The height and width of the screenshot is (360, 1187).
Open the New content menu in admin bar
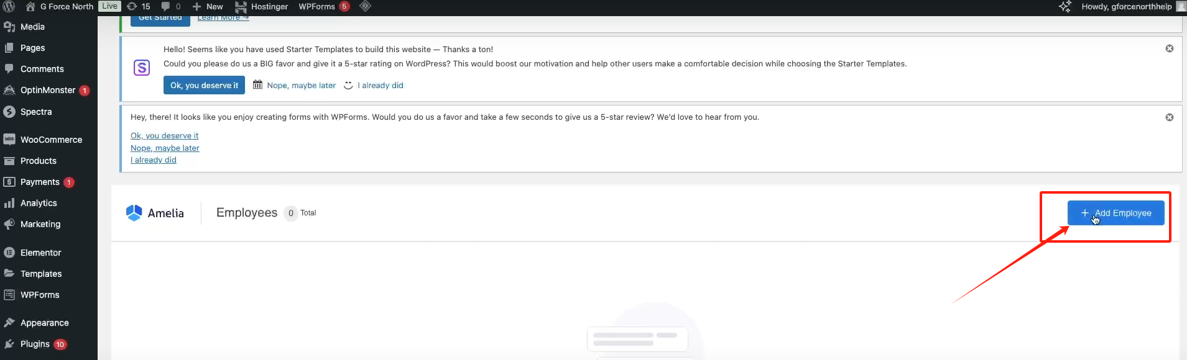click(x=208, y=6)
